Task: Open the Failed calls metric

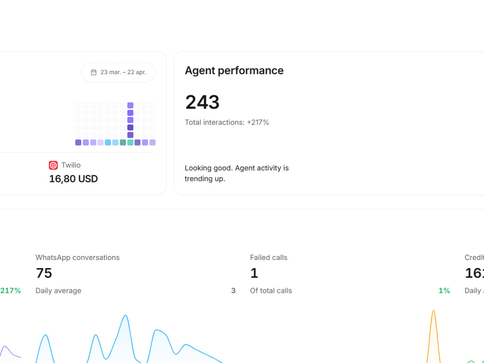Action: coord(269,257)
